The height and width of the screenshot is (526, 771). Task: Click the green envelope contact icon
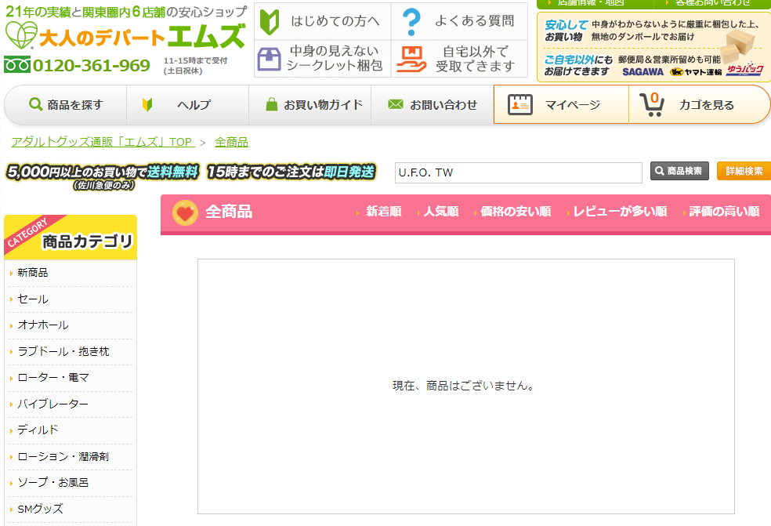[395, 104]
